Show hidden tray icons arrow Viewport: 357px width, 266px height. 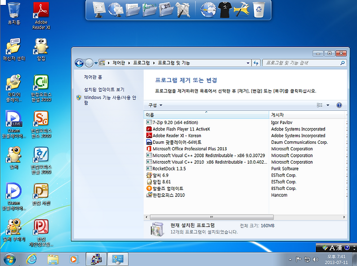[x=290, y=259]
